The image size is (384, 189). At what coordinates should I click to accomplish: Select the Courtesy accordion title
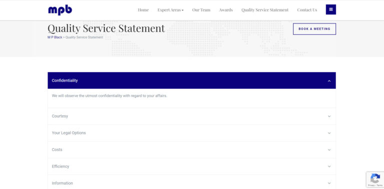click(60, 116)
